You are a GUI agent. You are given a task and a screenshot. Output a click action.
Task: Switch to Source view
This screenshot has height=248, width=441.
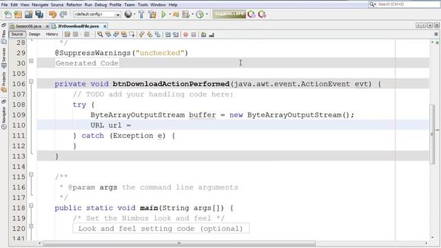click(x=17, y=34)
